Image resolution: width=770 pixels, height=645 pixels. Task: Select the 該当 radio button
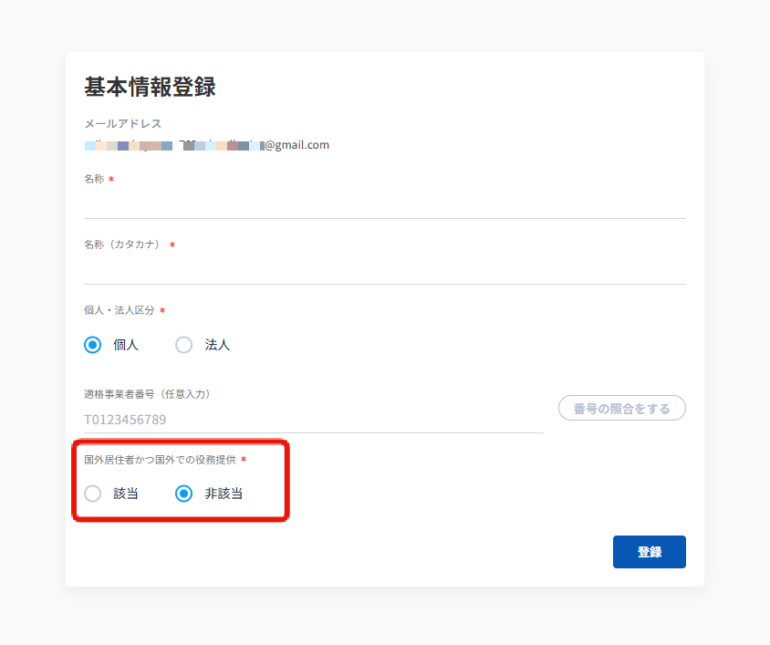(92, 494)
